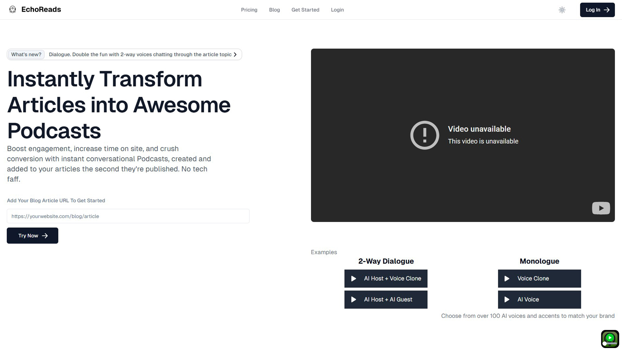Click the 'Instantly Transform Articles' headline
Screen dimensions: 622x350
click(x=119, y=105)
